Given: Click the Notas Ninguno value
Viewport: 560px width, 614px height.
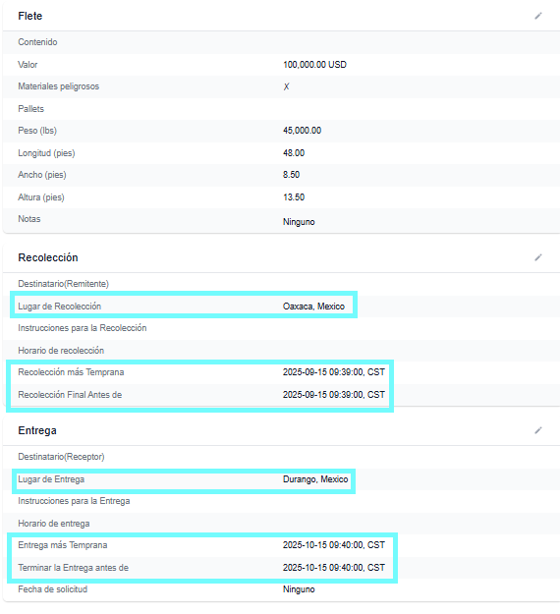Looking at the screenshot, I should [x=299, y=222].
